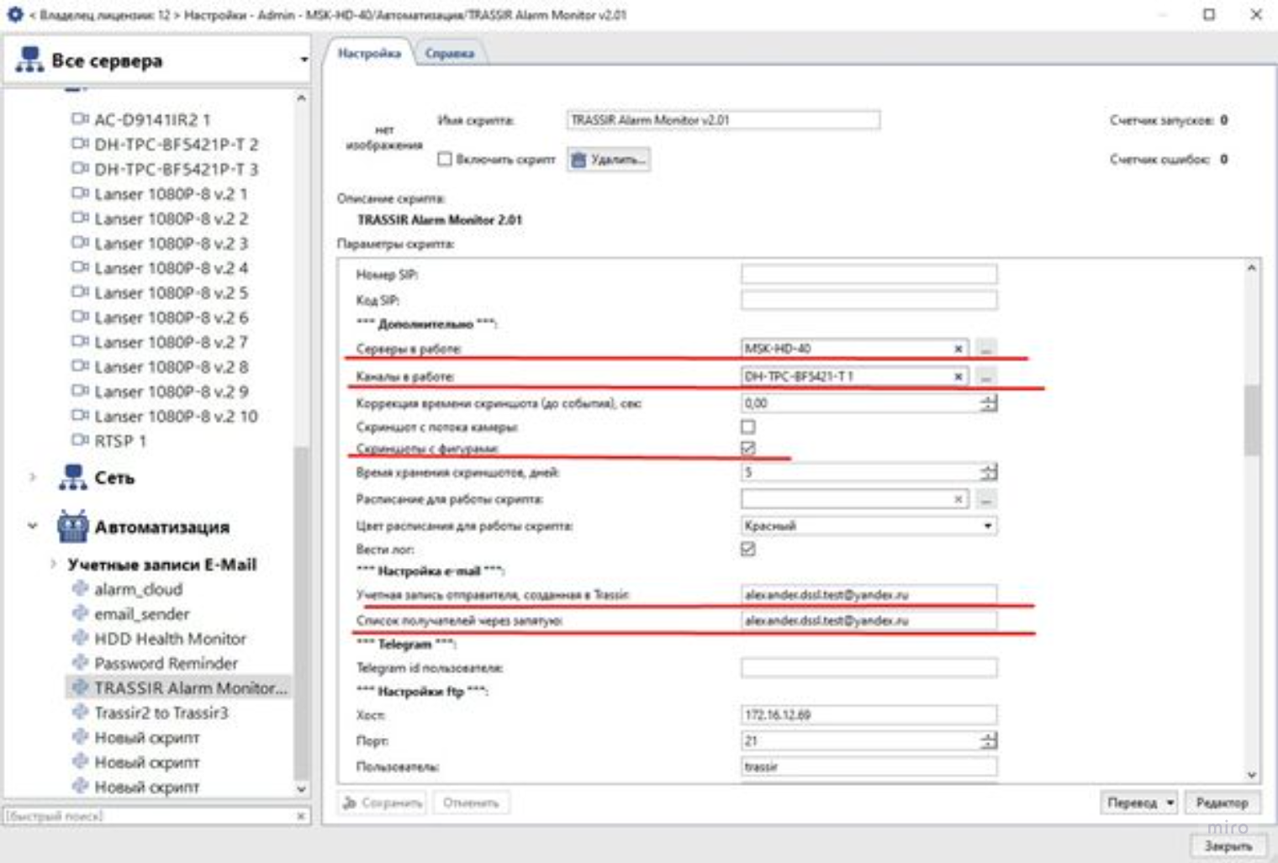
Task: Clear Серверы в работе field with x
Action: click(958, 349)
